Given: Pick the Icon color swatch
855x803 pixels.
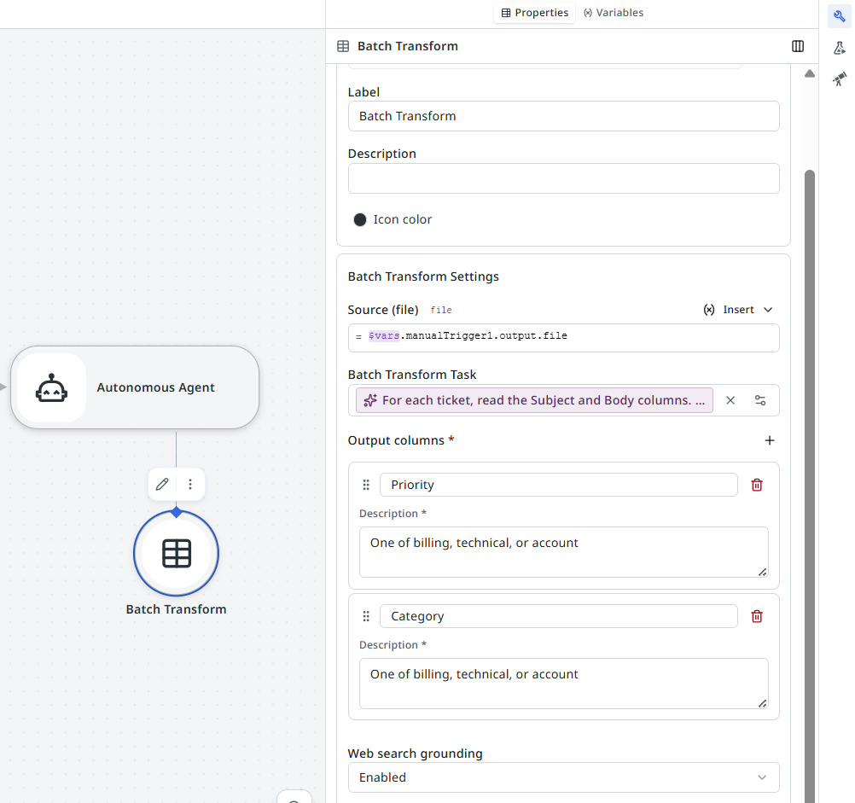Looking at the screenshot, I should point(360,219).
